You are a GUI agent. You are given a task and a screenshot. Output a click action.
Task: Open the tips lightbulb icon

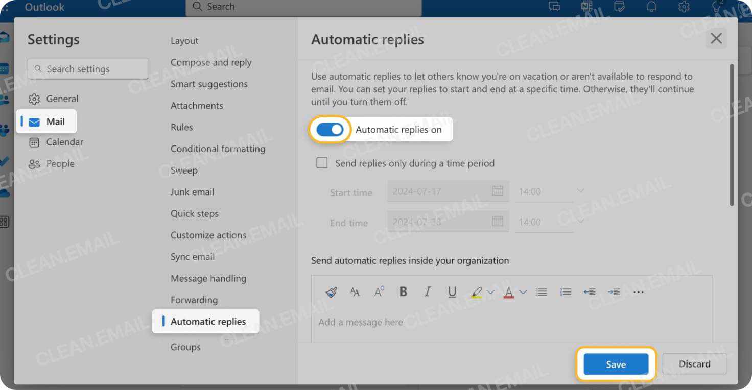(x=716, y=7)
